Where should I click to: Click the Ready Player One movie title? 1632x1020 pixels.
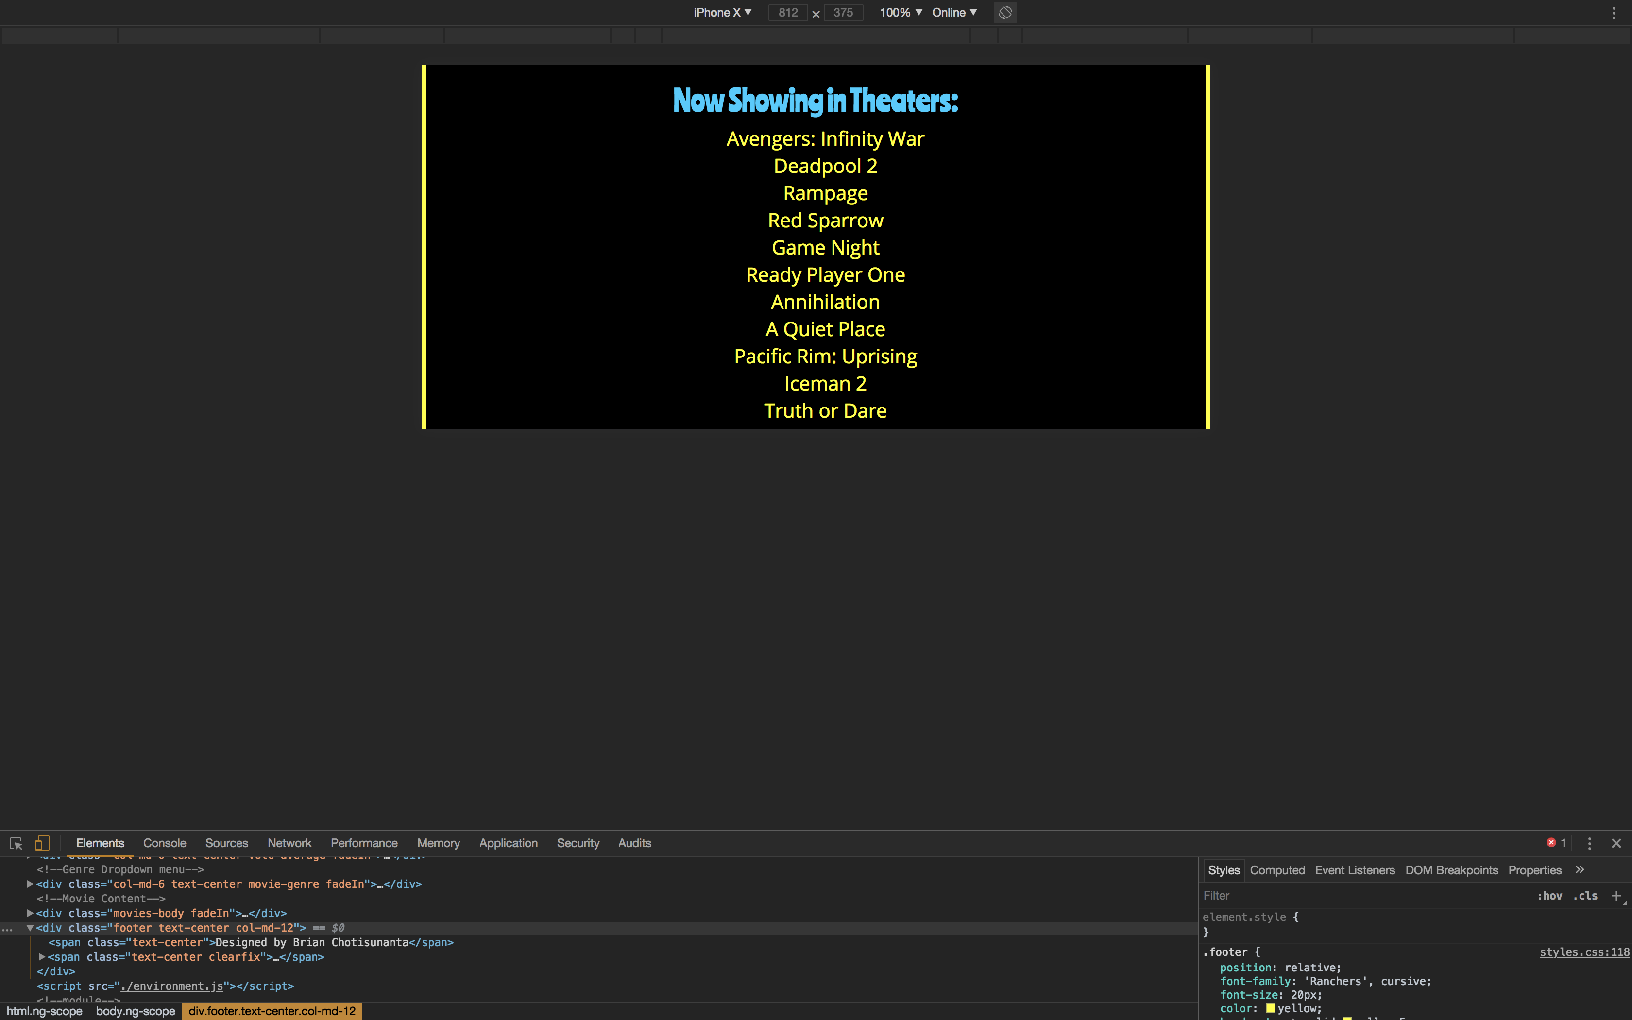point(825,275)
